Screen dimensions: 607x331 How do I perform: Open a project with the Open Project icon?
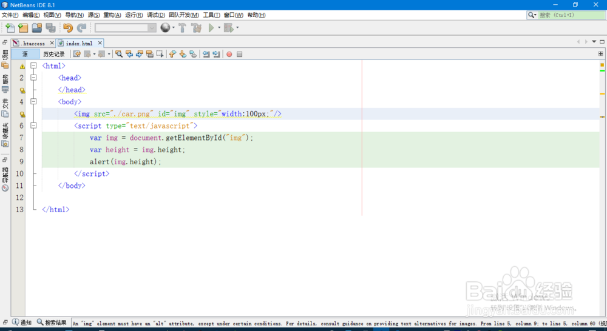[37, 28]
